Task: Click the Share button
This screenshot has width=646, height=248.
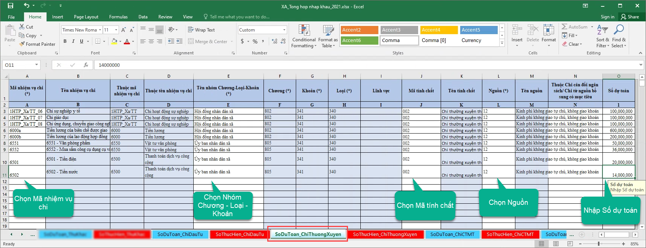Action: pos(630,17)
